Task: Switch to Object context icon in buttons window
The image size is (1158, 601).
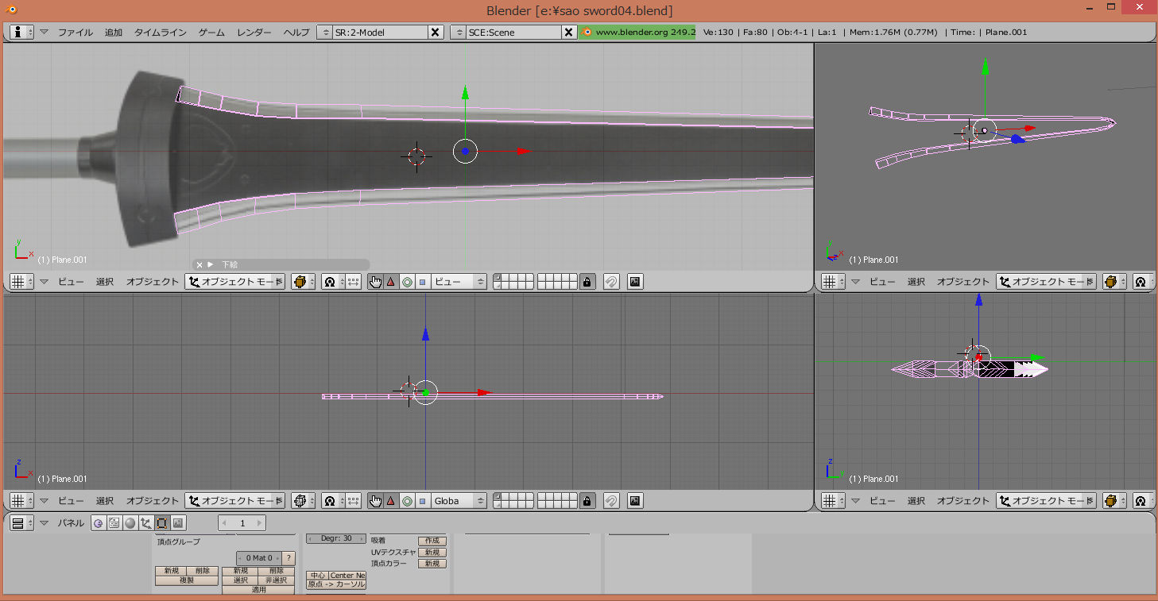Action: [x=145, y=523]
